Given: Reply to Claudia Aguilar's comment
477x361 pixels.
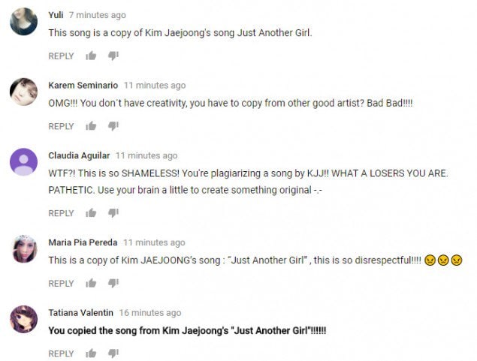Looking at the screenshot, I should 61,214.
